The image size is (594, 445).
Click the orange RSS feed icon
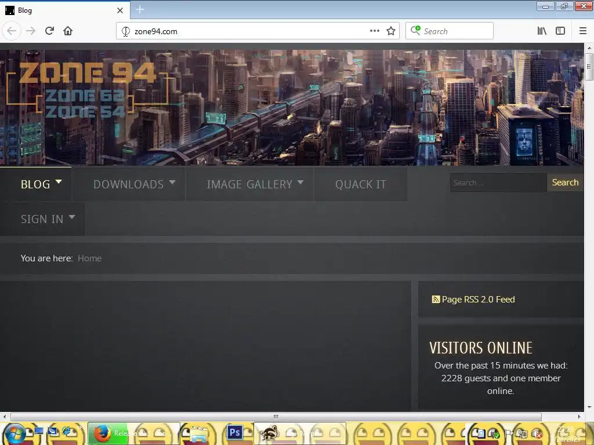436,300
